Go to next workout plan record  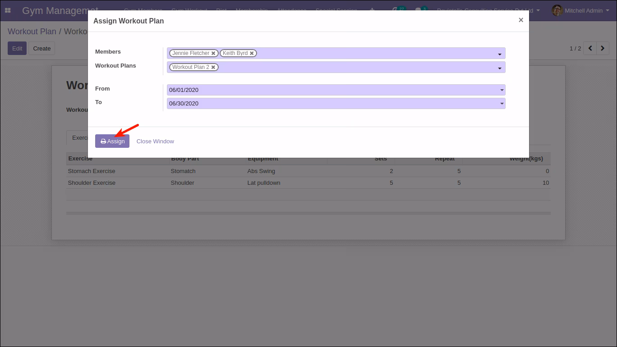[x=603, y=48]
